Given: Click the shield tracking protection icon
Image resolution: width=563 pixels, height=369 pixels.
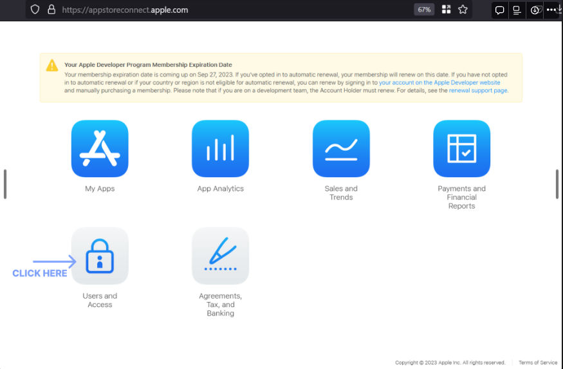Looking at the screenshot, I should pos(35,10).
